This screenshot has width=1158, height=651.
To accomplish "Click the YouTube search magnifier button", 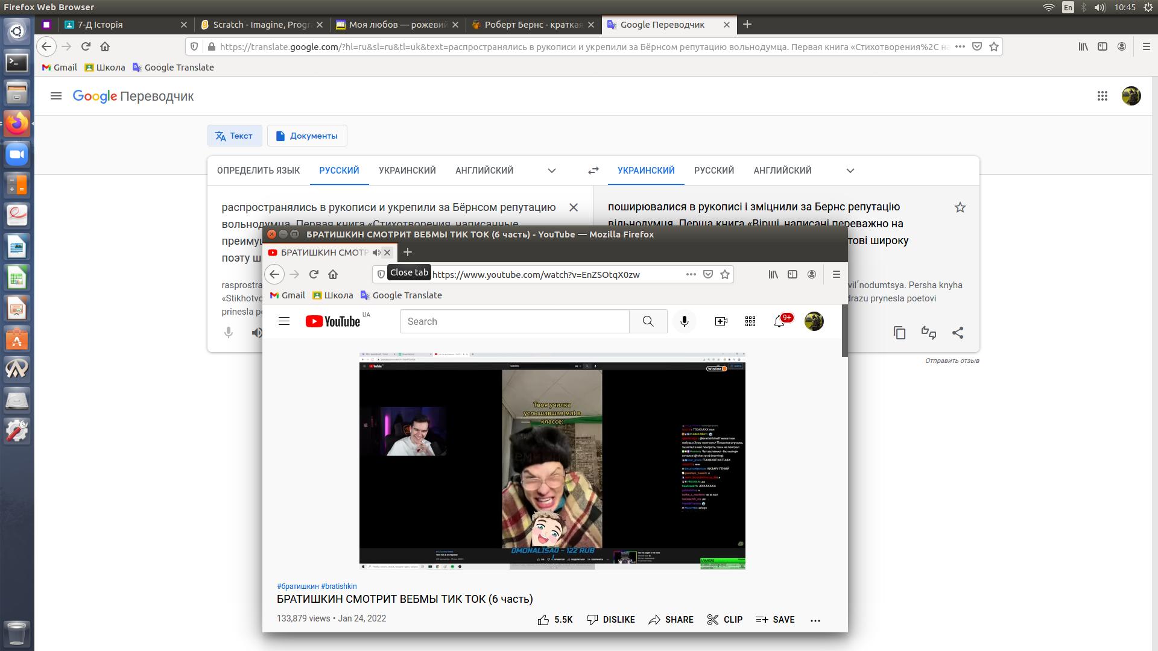I will 648,321.
